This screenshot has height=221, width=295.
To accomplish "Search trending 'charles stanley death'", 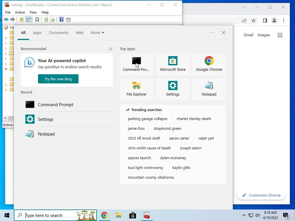I will tap(194, 119).
